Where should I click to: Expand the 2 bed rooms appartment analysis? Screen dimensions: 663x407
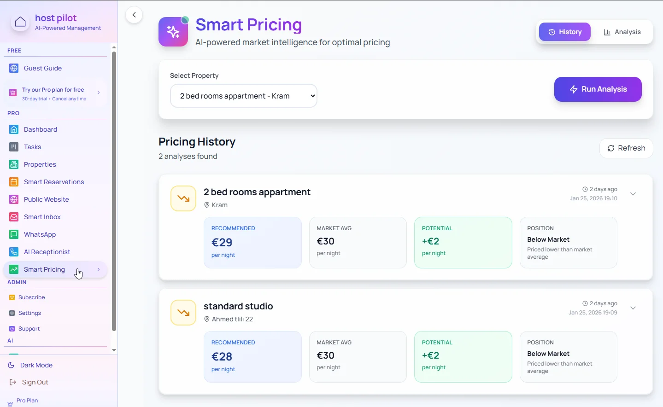click(x=633, y=194)
